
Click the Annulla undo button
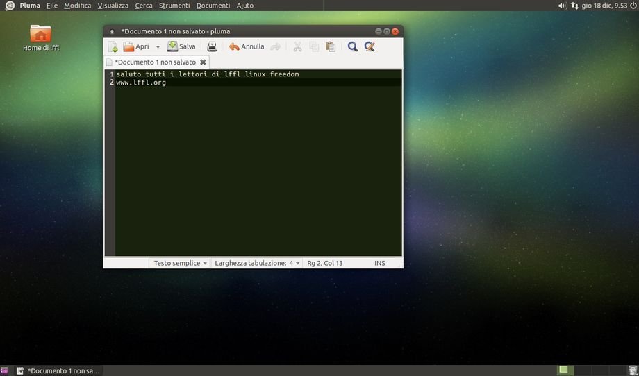point(247,47)
